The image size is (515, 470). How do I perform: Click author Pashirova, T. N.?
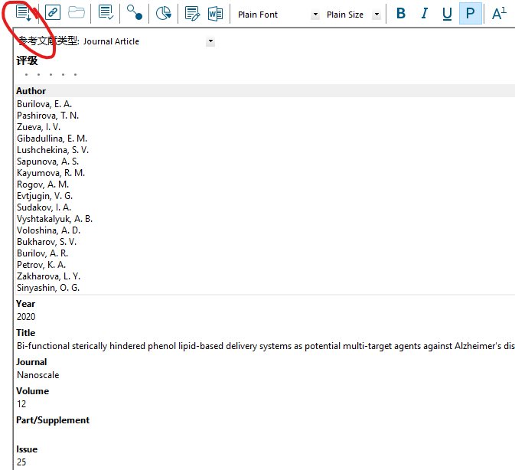point(47,116)
